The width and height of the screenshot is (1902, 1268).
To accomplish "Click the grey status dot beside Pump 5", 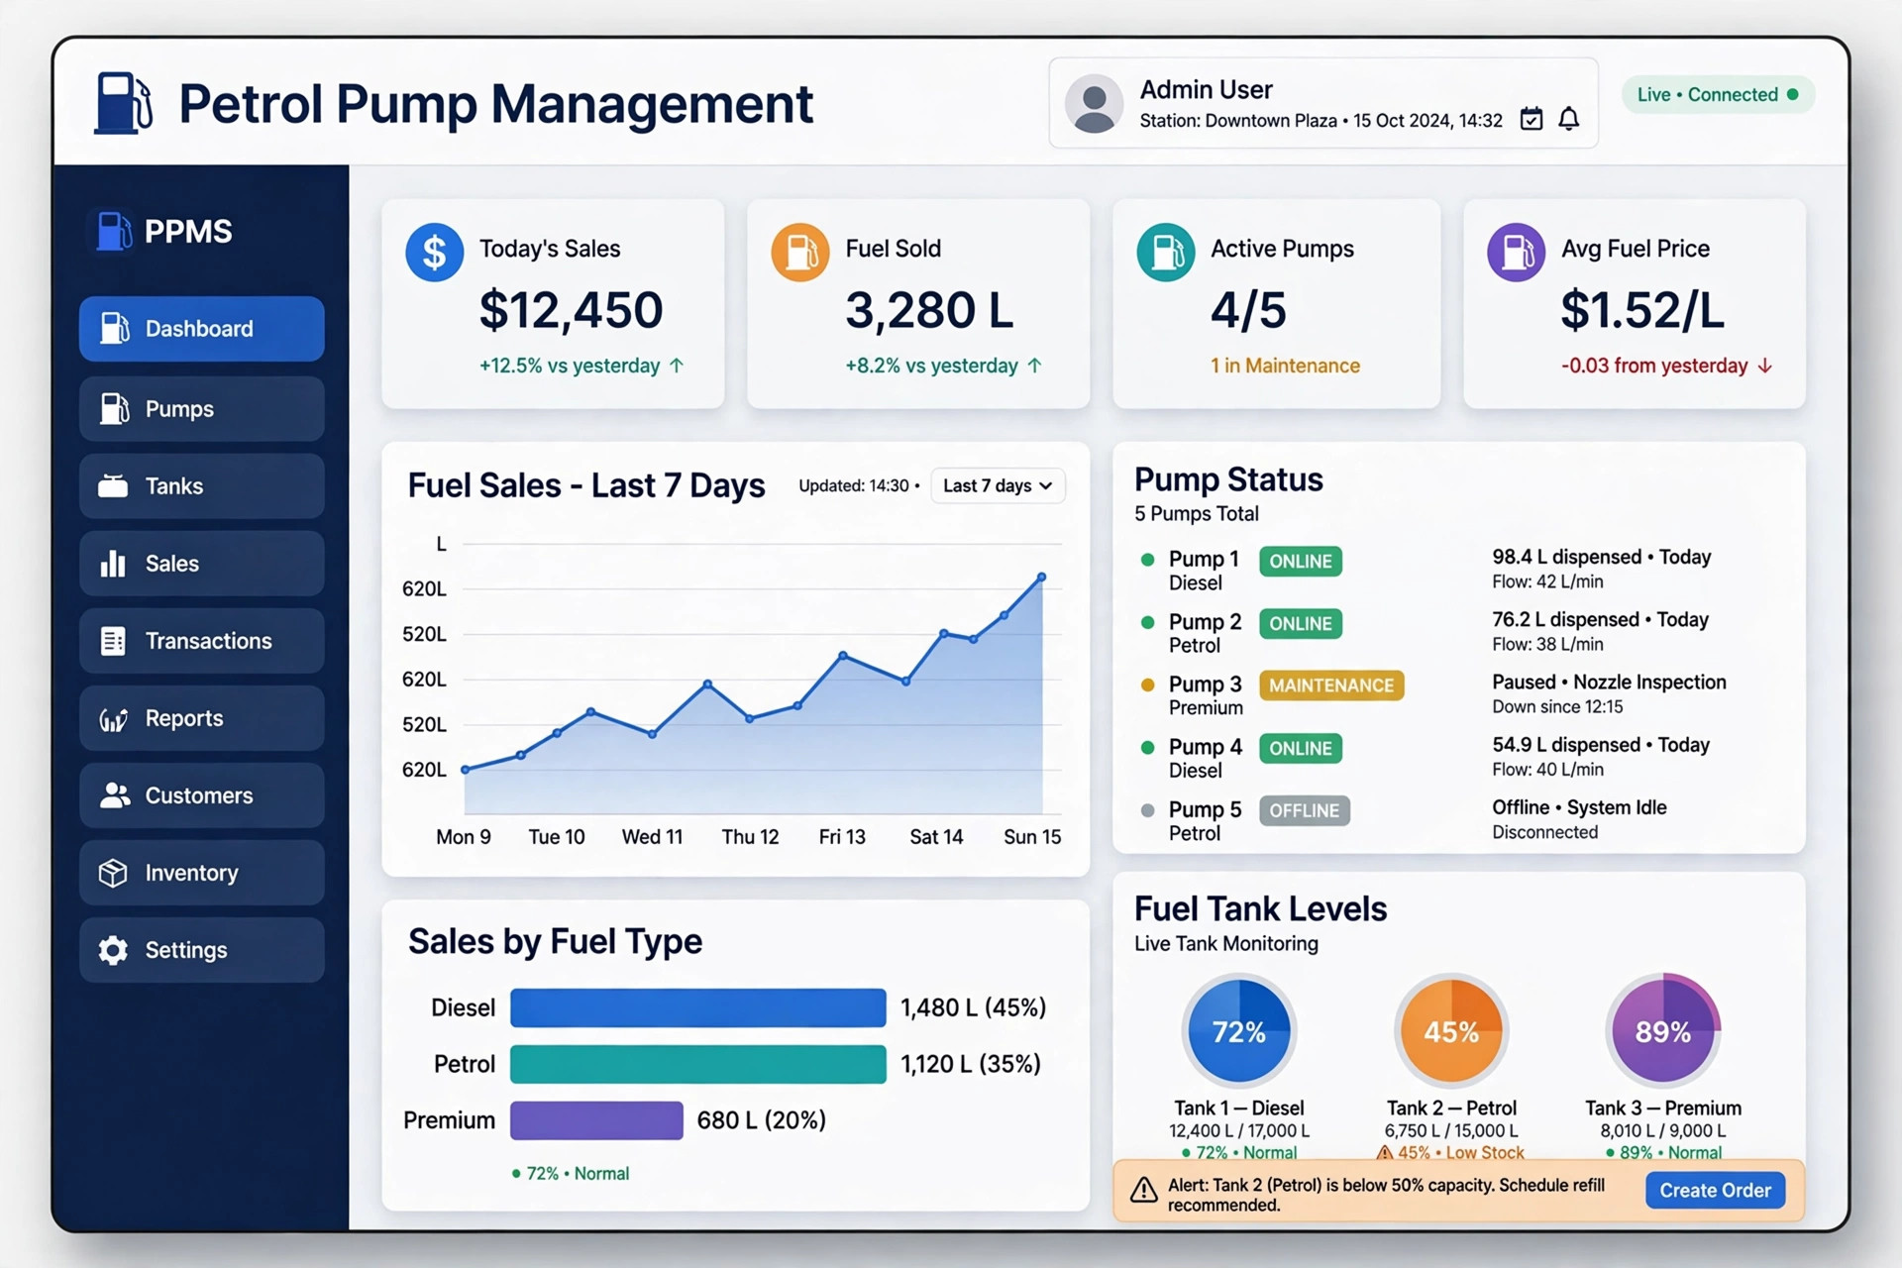I will [1147, 810].
